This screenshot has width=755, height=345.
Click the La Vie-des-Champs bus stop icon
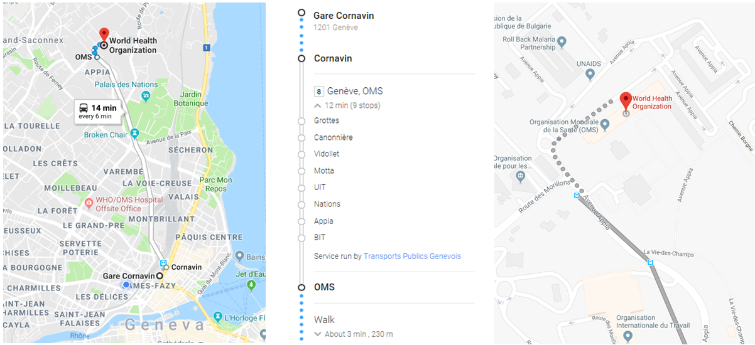(x=651, y=263)
